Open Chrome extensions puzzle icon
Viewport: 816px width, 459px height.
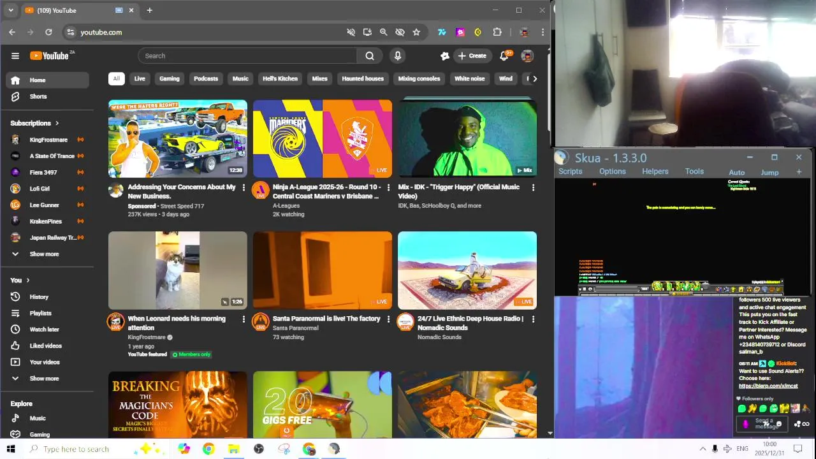click(x=497, y=32)
